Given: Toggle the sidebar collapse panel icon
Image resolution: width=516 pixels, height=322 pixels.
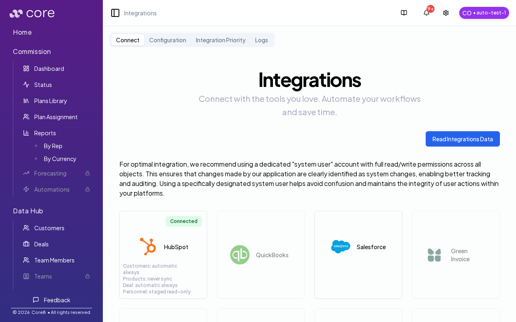Looking at the screenshot, I should click(115, 13).
